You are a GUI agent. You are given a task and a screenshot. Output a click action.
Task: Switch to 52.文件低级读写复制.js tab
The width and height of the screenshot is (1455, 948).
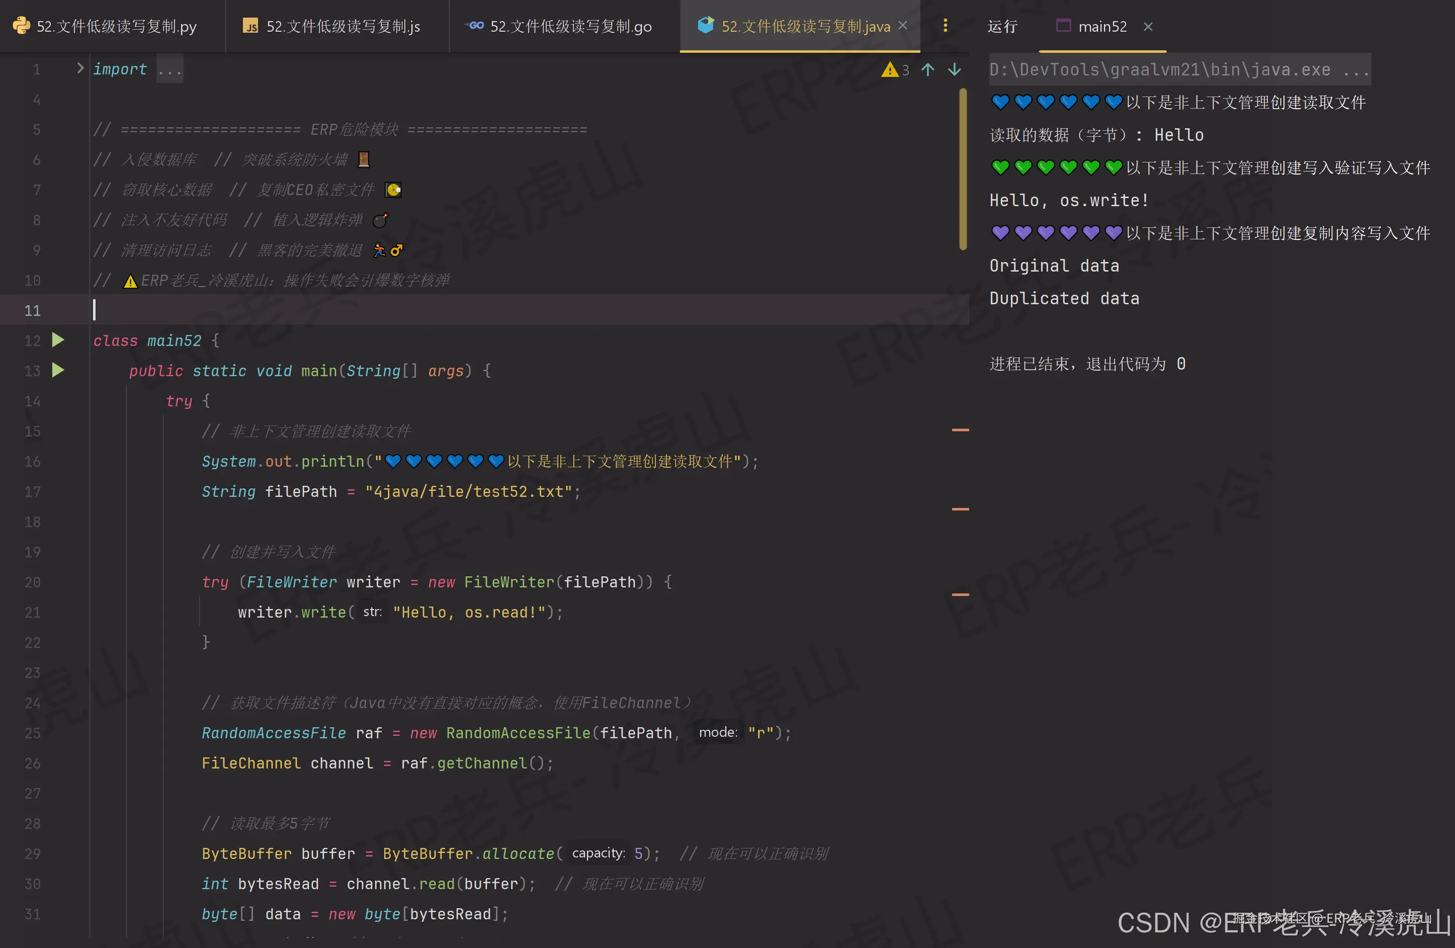tap(343, 26)
